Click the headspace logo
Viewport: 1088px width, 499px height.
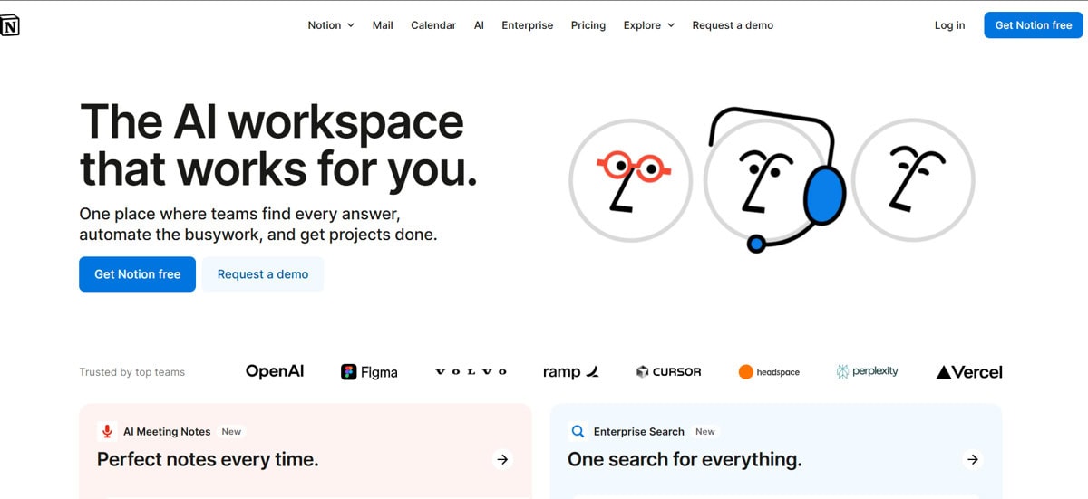(769, 372)
